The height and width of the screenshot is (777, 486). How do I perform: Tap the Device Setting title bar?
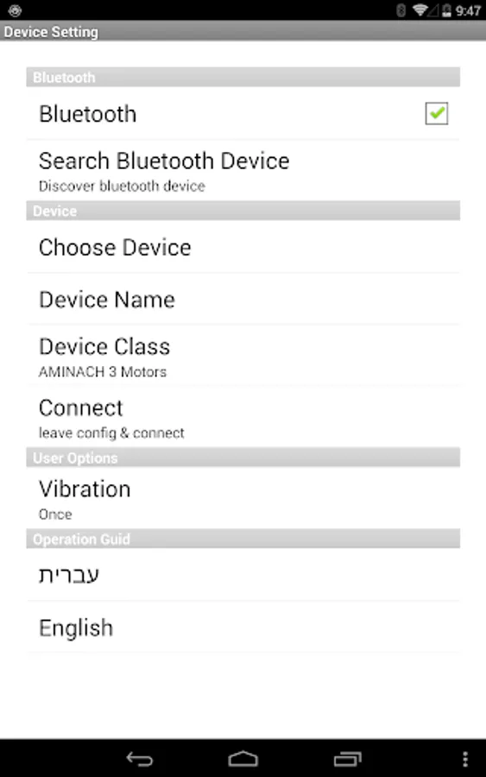tap(243, 31)
